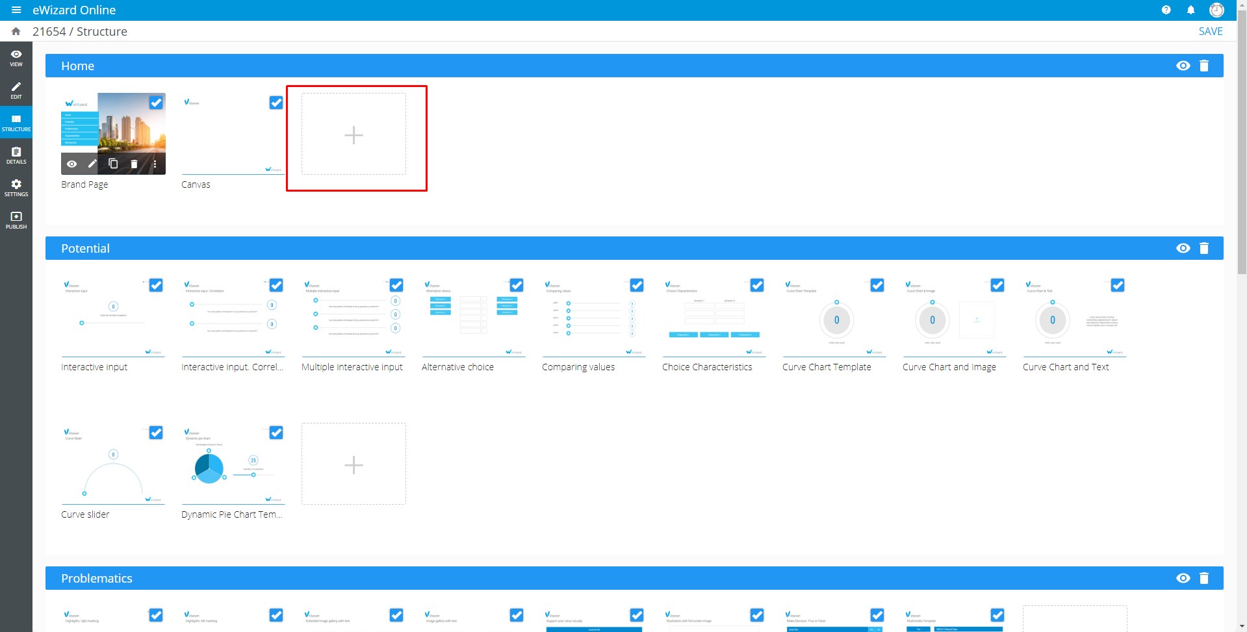Screen dimensions: 1247x632
Task: Switch to the Details sidebar tab
Action: click(x=16, y=155)
